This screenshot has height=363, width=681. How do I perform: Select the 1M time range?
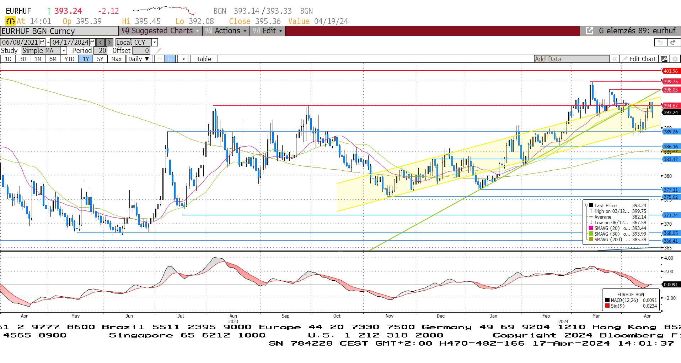tap(38, 59)
